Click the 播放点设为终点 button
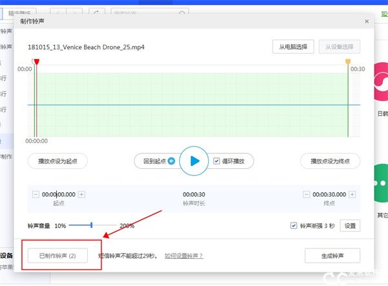 (x=330, y=161)
